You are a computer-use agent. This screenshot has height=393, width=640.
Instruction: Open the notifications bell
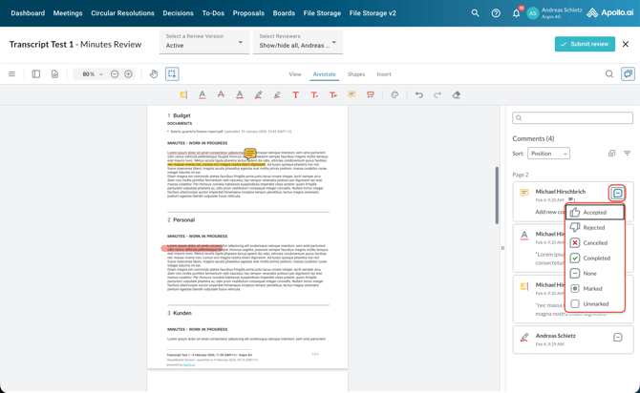[516, 13]
